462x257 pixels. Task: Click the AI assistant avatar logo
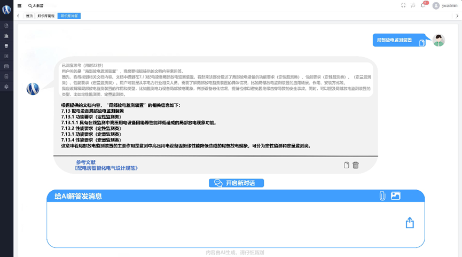[x=33, y=89]
